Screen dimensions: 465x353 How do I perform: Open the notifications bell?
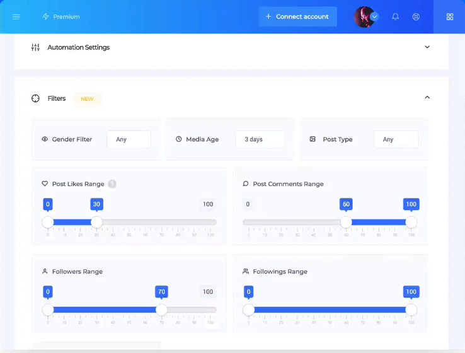click(x=395, y=16)
